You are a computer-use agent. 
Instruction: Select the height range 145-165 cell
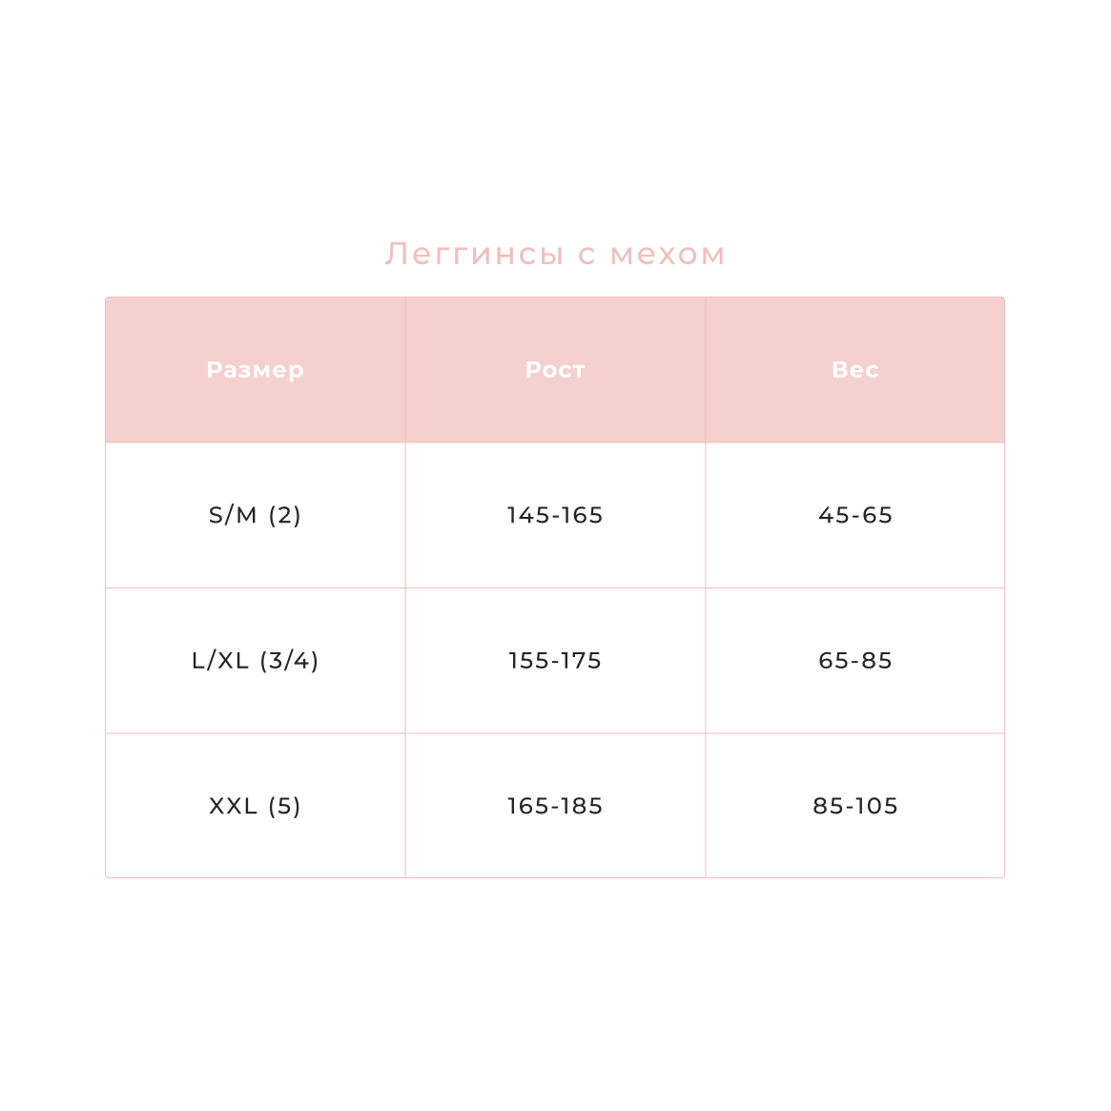coord(555,515)
